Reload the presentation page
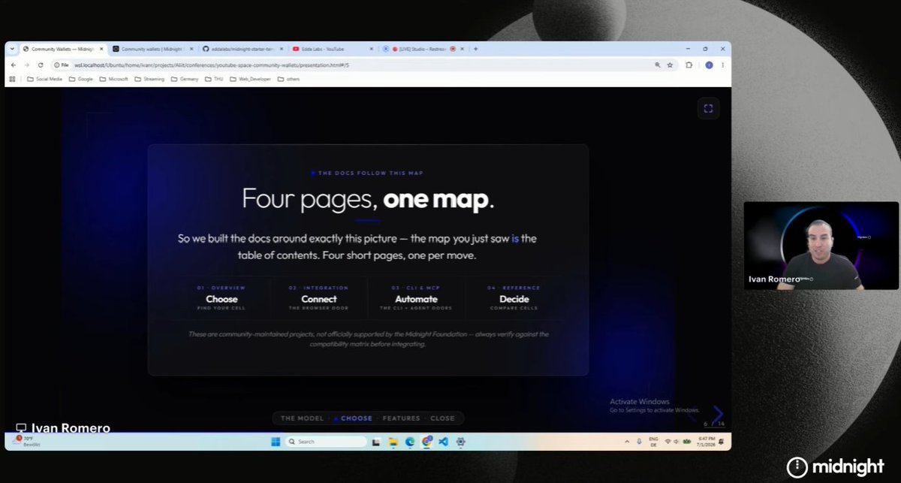Image resolution: width=901 pixels, height=483 pixels. 41,65
